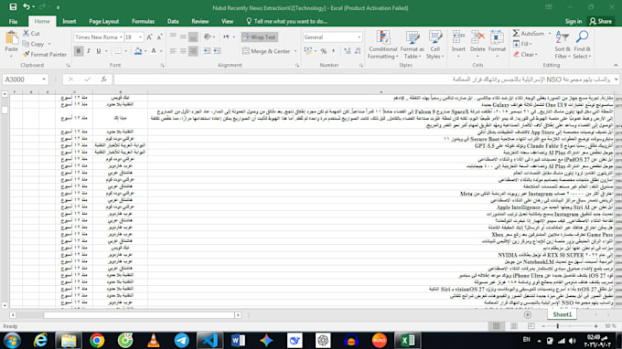Expand the Name Box dropdown showing A3000
622x349 pixels.
coord(44,79)
